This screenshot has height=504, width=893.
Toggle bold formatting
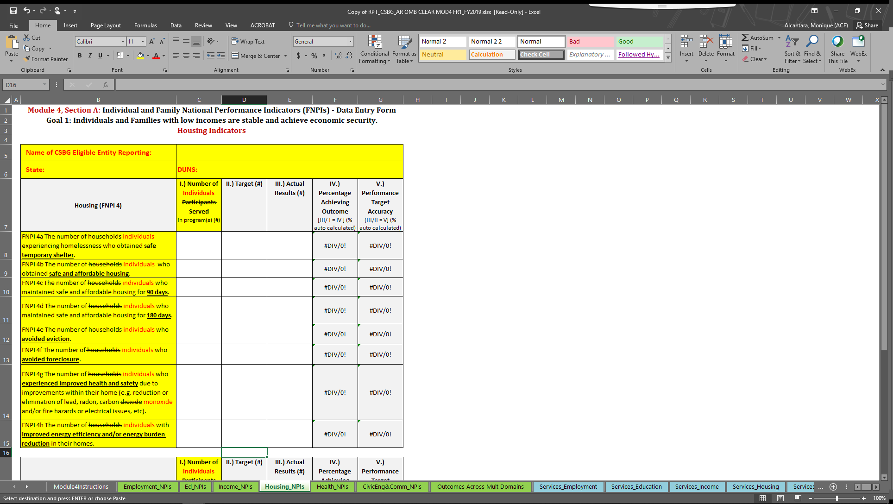tap(80, 56)
